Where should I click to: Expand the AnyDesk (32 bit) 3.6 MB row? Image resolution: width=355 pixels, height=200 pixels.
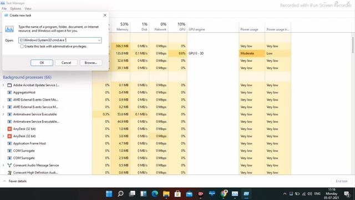(3, 136)
